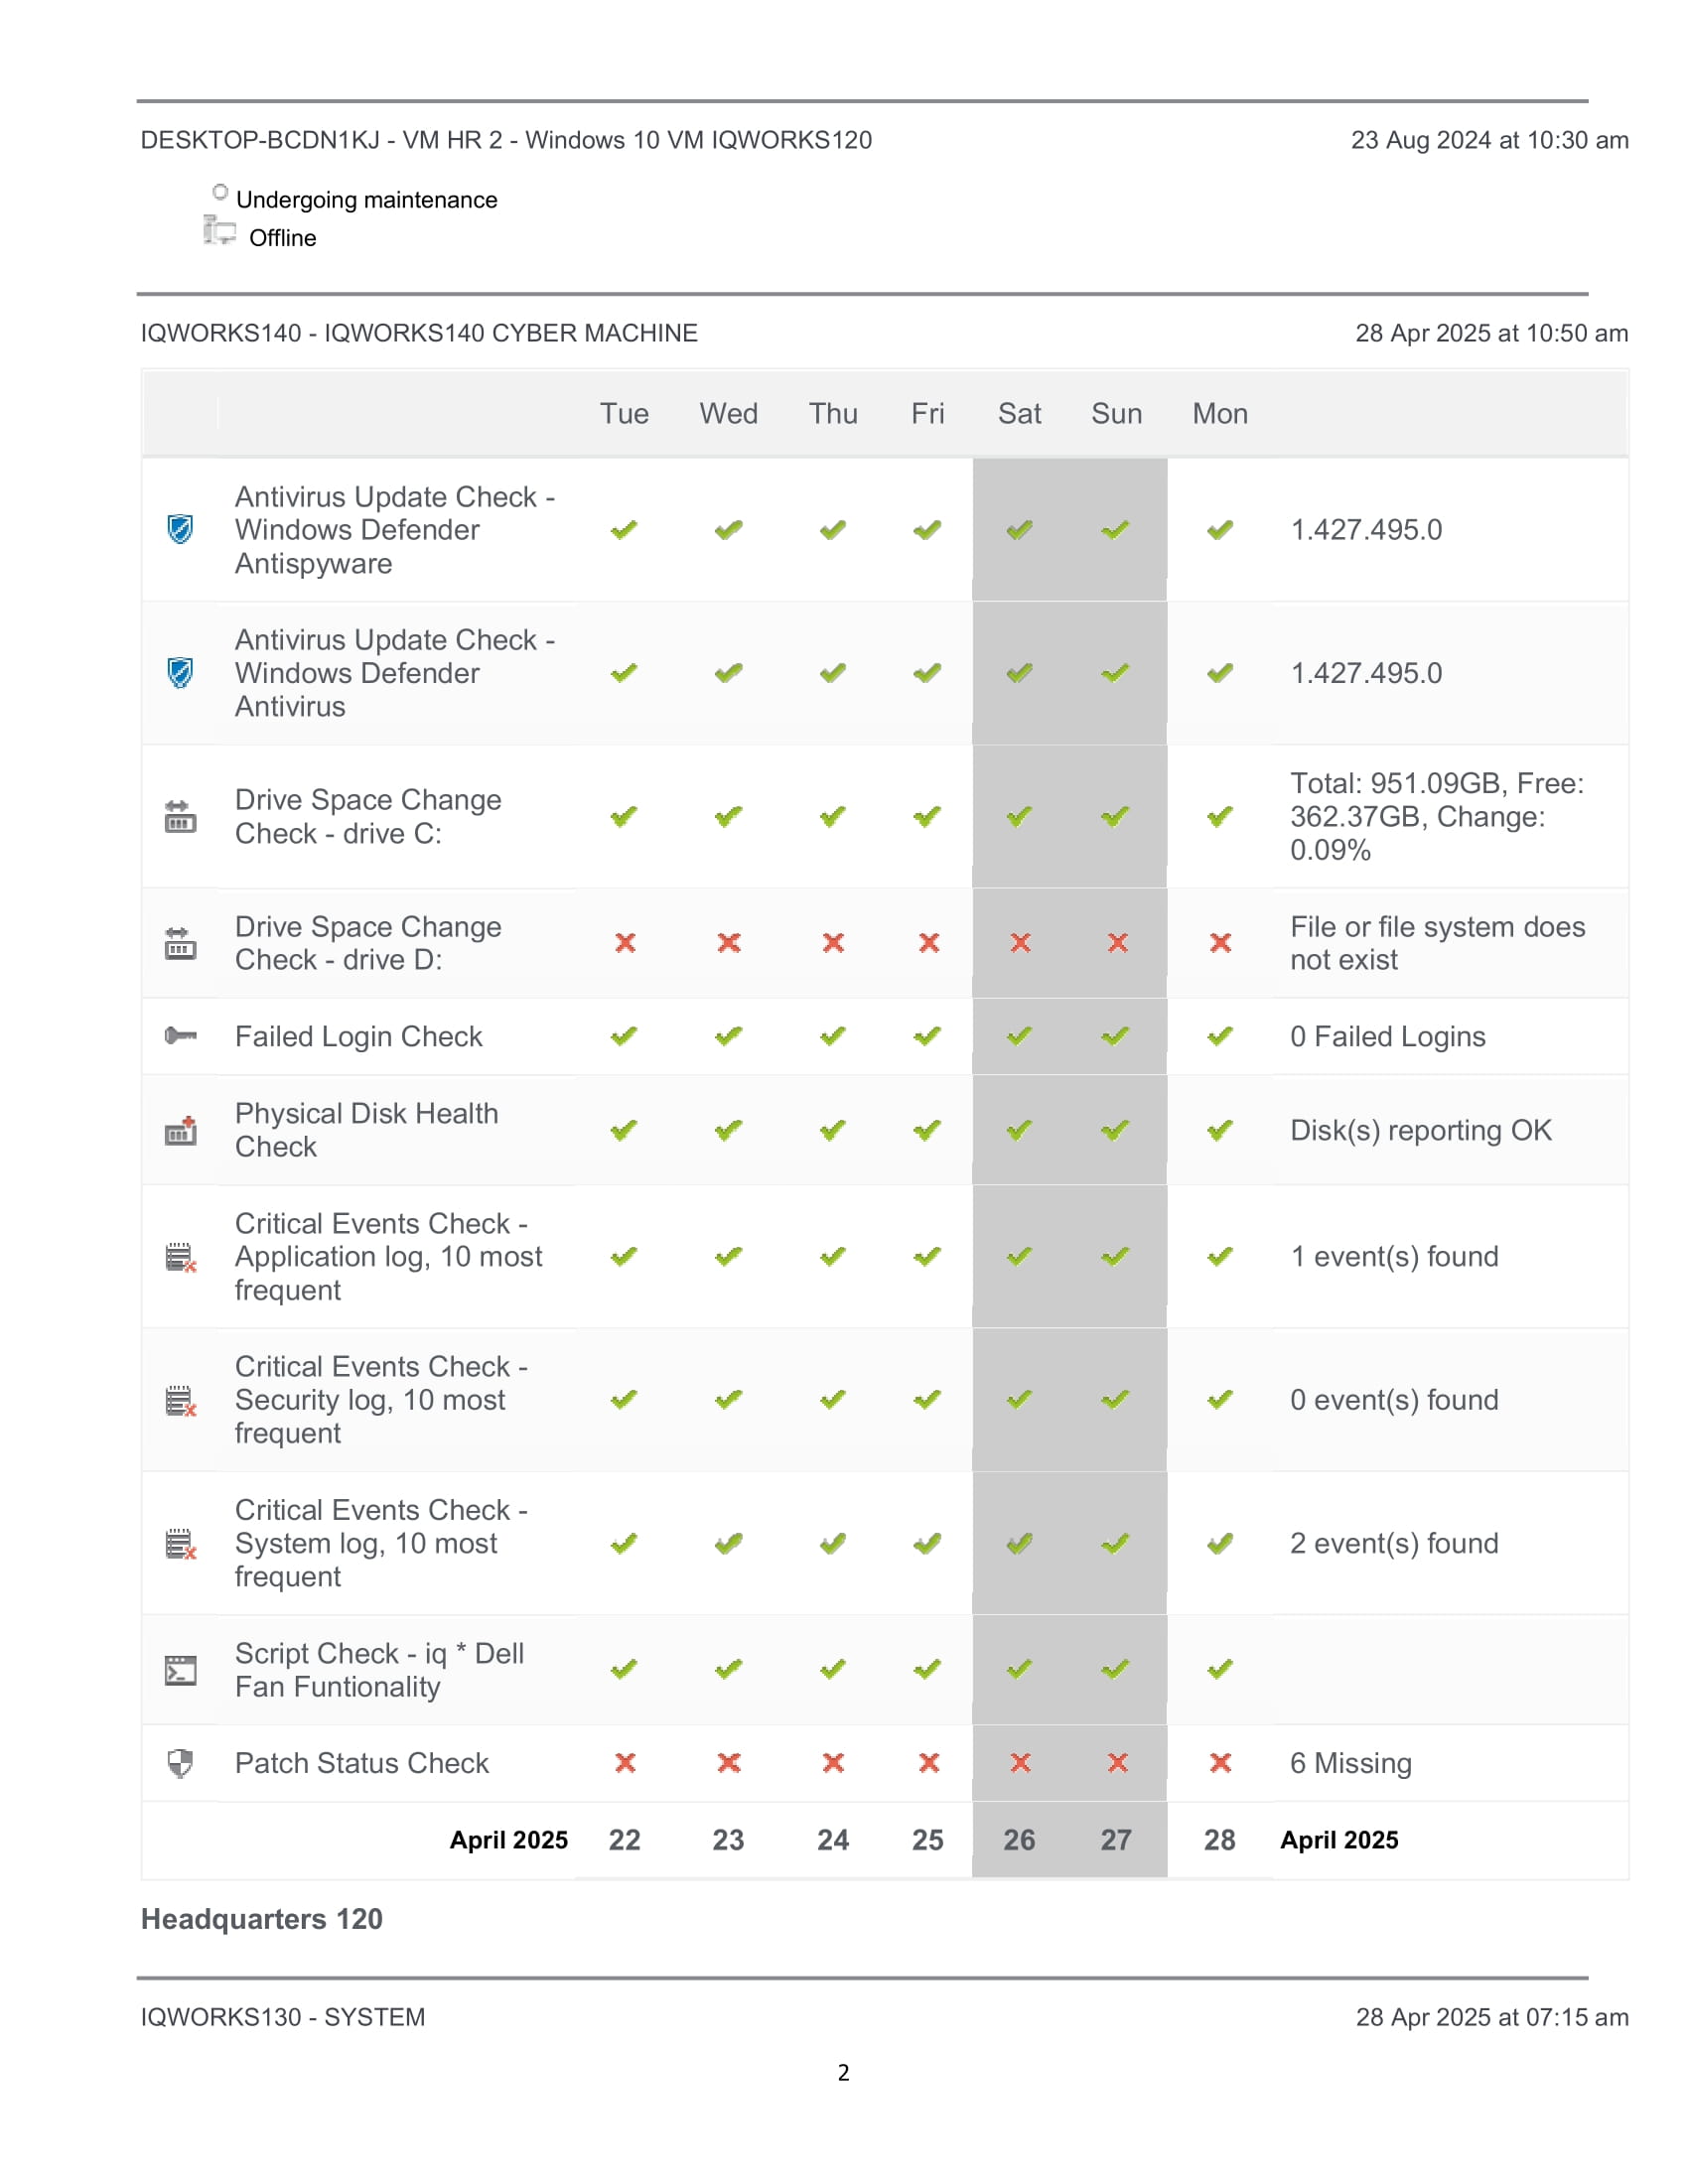Open the IQWORKS140 CYBER MACHINE device title
This screenshot has height=2184, width=1688.
(x=419, y=333)
